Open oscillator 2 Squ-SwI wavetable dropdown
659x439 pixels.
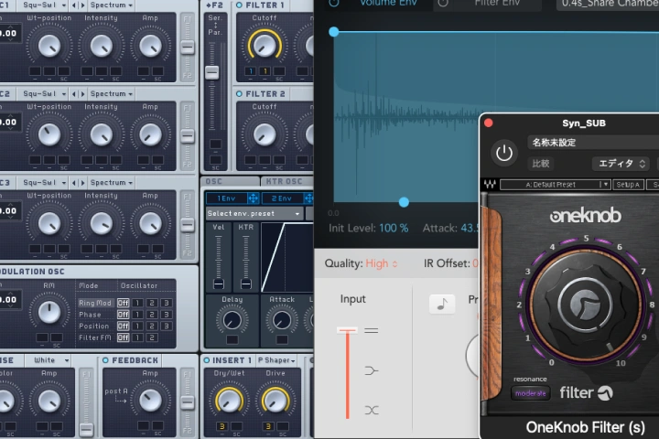(x=43, y=93)
